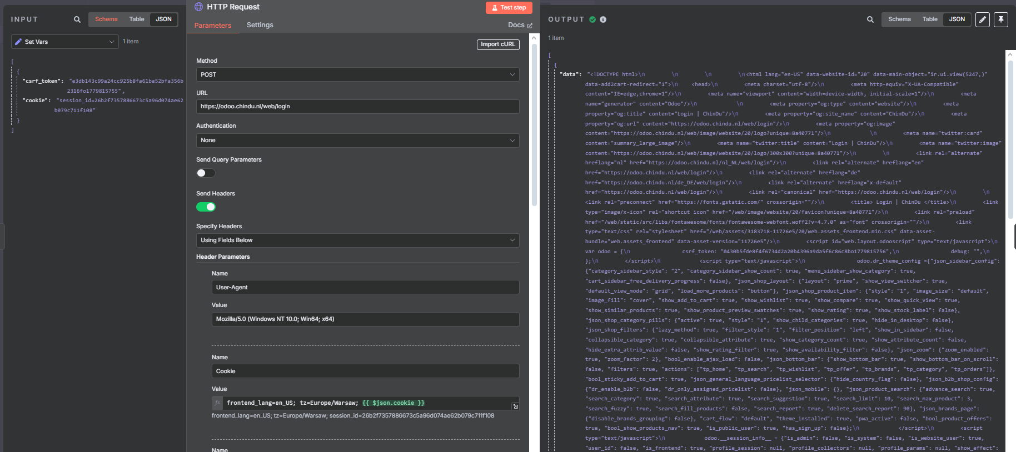Click the info icon beside OUTPUT
Screen dimensions: 1016x452
click(x=603, y=19)
